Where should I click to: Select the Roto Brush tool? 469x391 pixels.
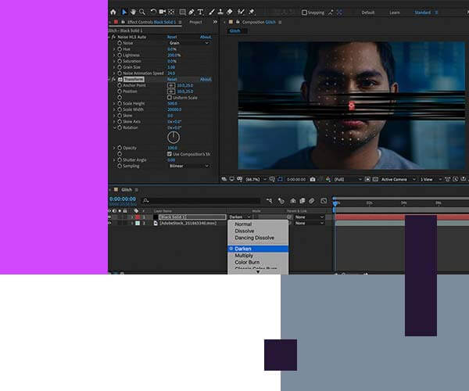coord(241,12)
